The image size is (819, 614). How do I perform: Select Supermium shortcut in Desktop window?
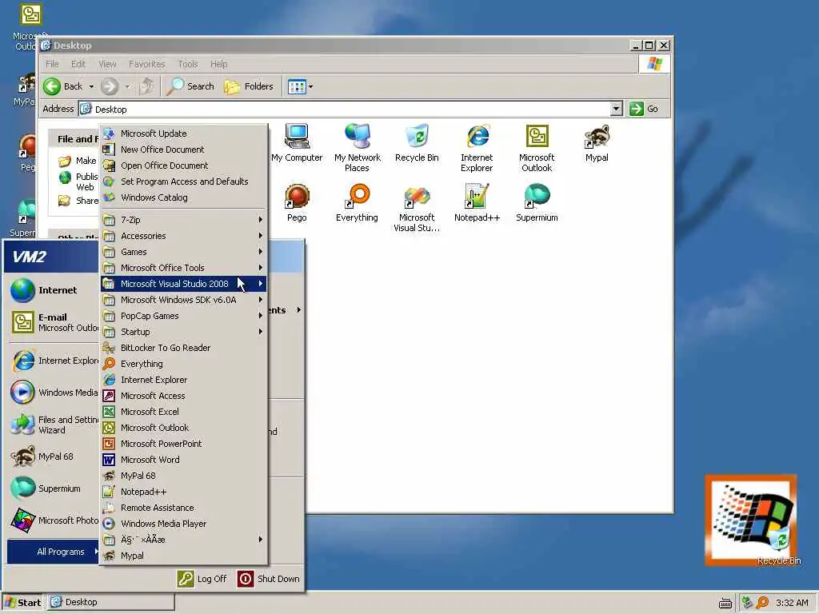[x=537, y=202]
